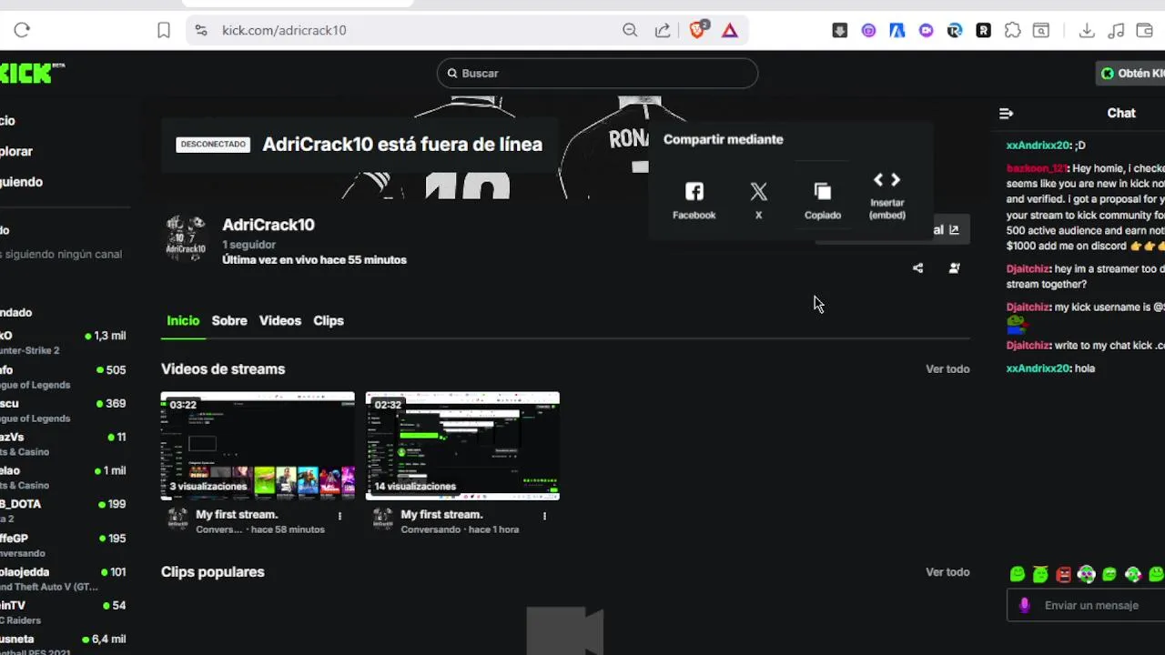Click Ver todo for Videos de streams
The image size is (1165, 655).
(947, 368)
